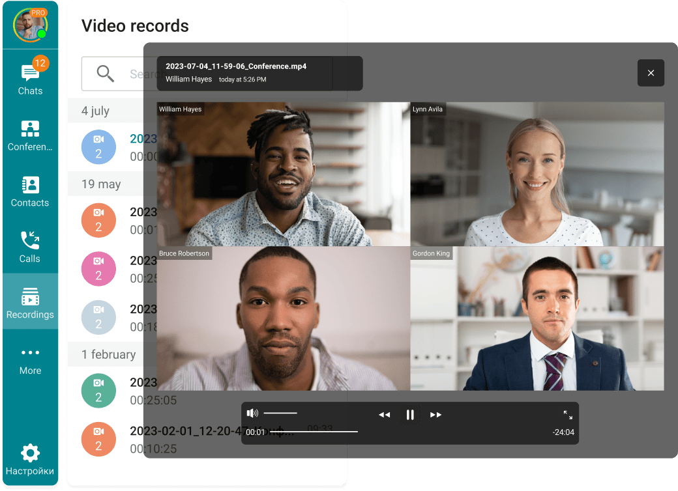Open Настройки settings gear
Image resolution: width=678 pixels, height=491 pixels.
click(30, 459)
